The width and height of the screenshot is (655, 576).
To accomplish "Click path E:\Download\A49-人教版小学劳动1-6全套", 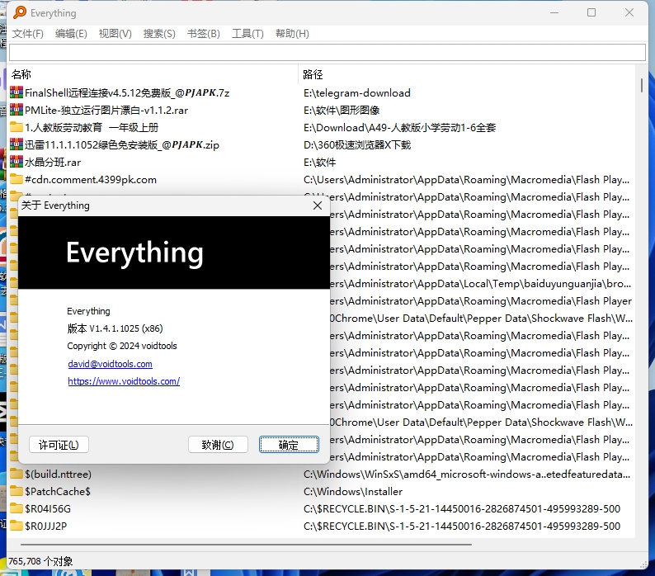I will click(x=399, y=127).
